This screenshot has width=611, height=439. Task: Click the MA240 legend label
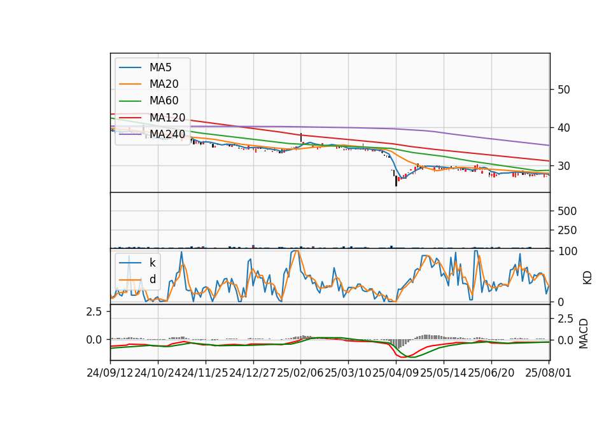click(x=167, y=134)
